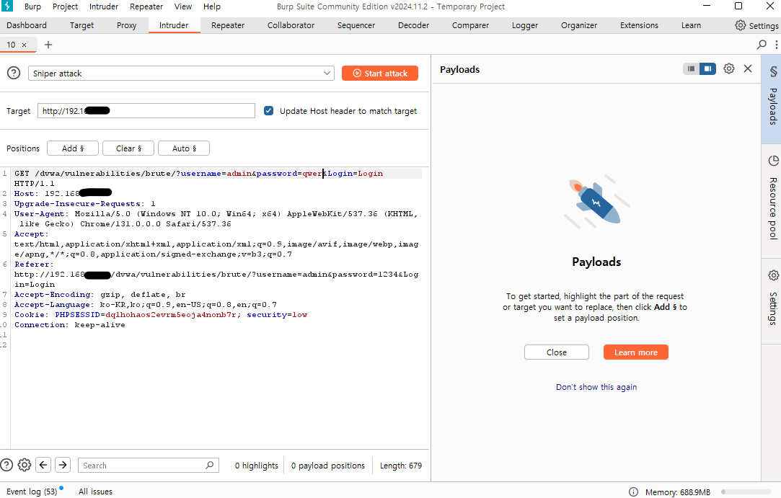
Task: Close the Payloads panel with X
Action: click(748, 68)
